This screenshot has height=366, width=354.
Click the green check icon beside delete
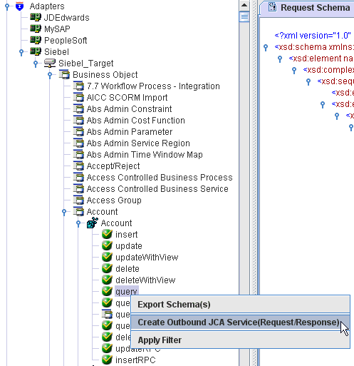[x=107, y=268]
